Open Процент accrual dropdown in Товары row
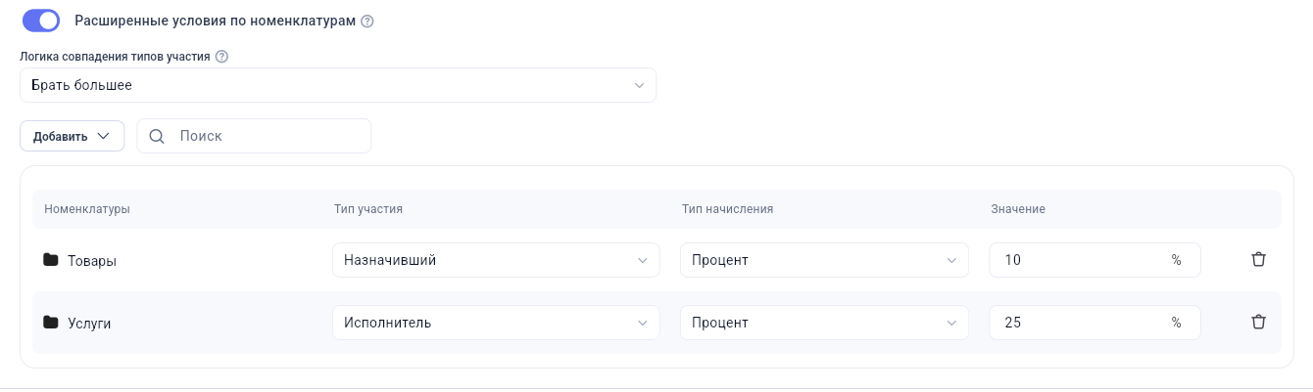 824,260
